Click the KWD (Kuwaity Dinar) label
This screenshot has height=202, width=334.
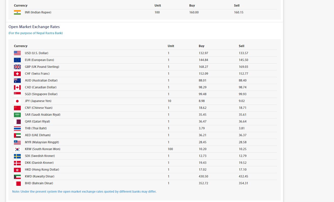(40, 176)
